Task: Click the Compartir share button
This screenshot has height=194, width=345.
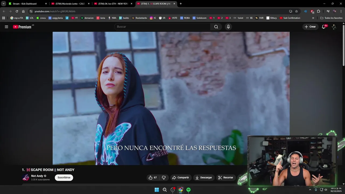Action: click(181, 178)
